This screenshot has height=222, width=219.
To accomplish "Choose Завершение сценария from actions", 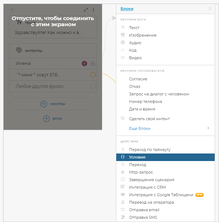I will [152, 180].
